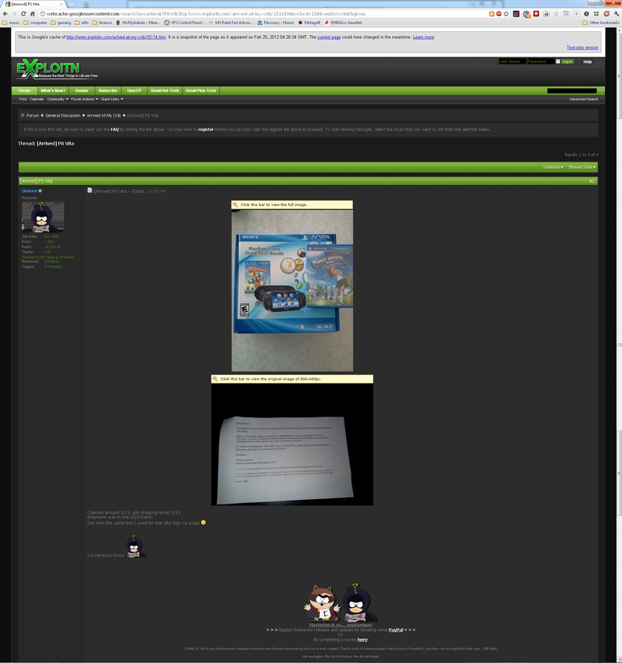The image size is (622, 663).
Task: Open the Thread Tools dropdown
Action: 582,167
